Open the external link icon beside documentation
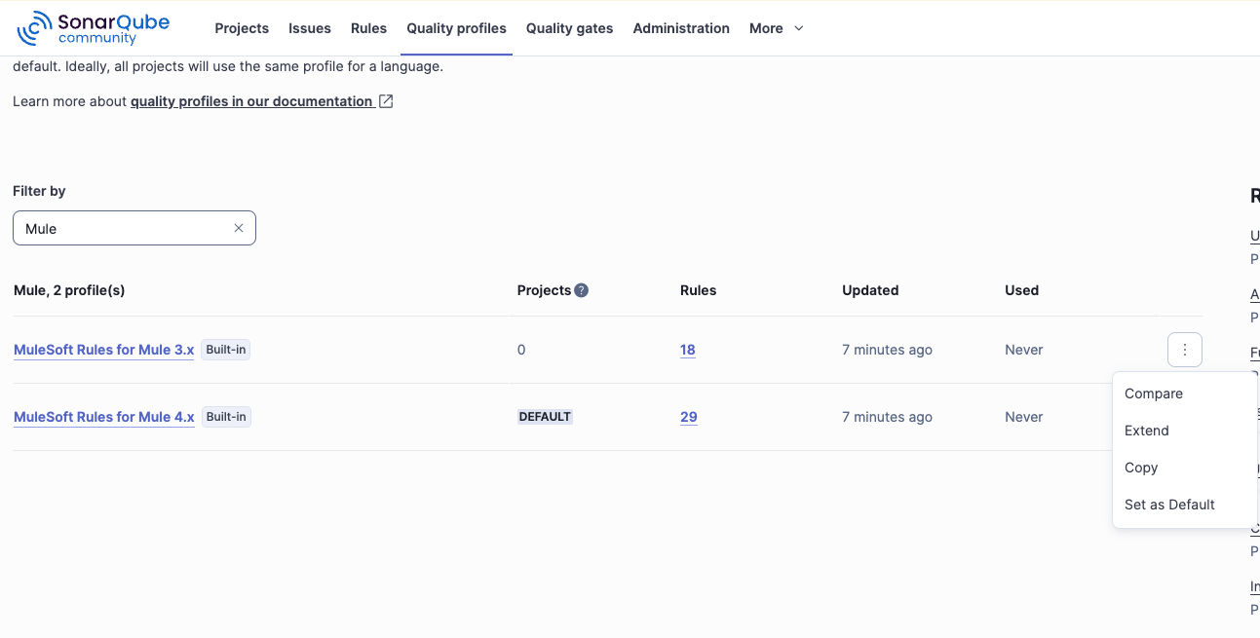 tap(386, 101)
